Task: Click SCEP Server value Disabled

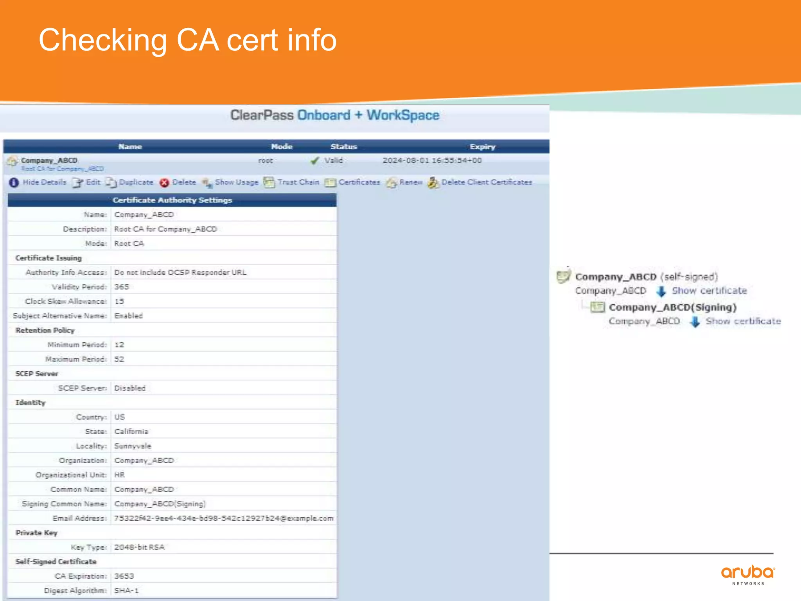Action: tap(130, 388)
